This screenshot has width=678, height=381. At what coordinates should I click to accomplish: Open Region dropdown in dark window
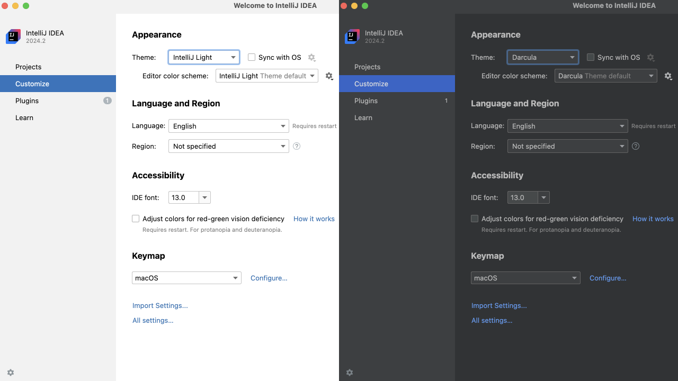click(568, 146)
